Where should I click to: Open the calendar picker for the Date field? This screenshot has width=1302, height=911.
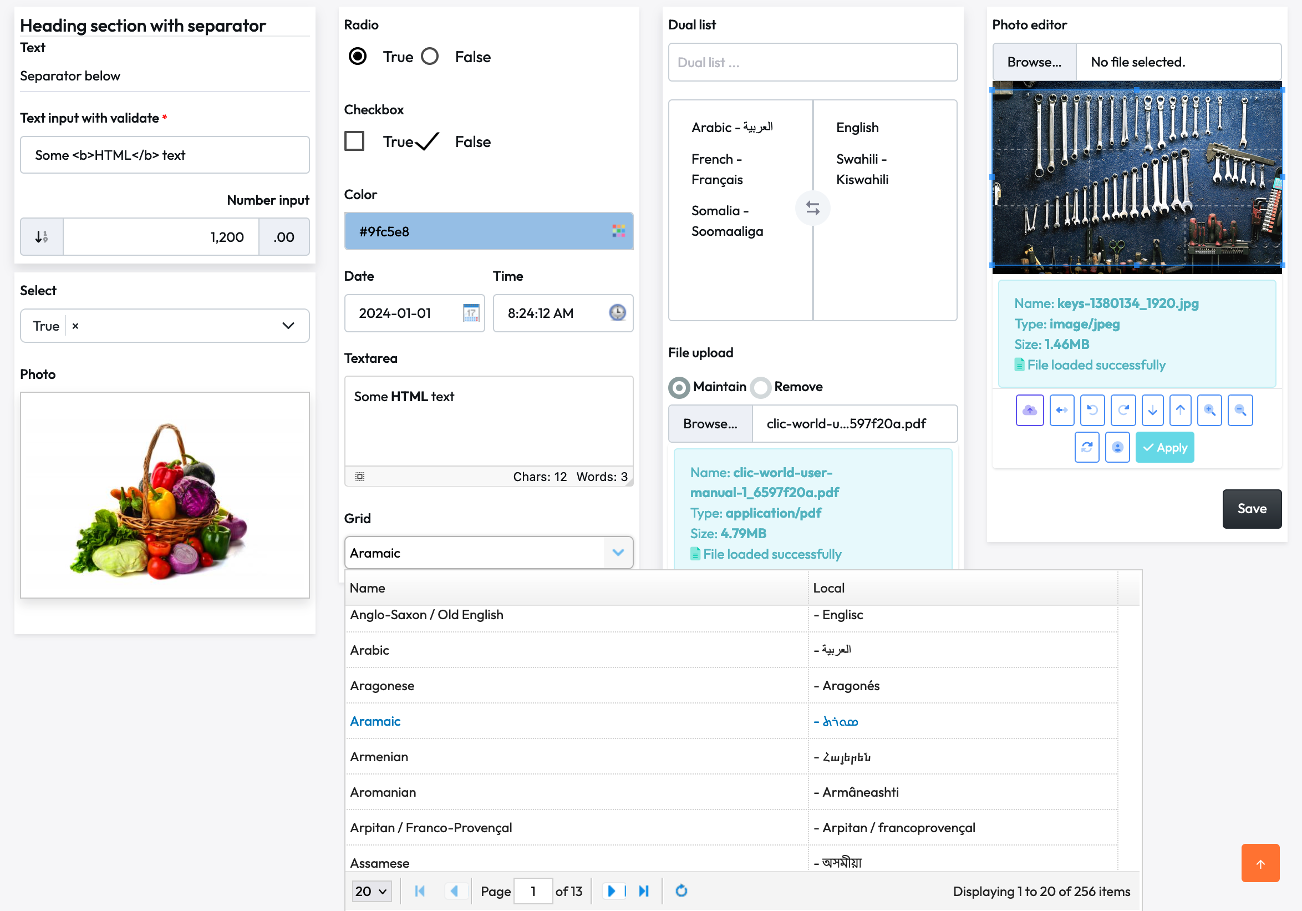click(471, 313)
